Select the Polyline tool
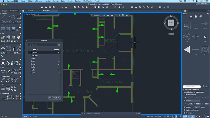 click(8, 17)
